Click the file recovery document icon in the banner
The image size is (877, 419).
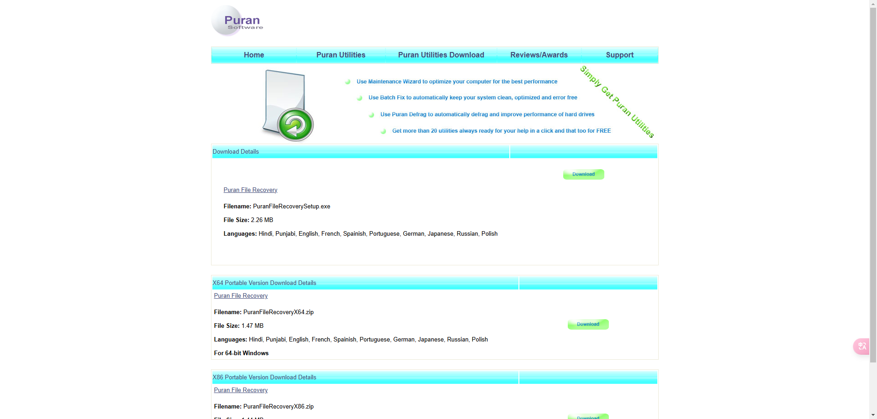[288, 105]
